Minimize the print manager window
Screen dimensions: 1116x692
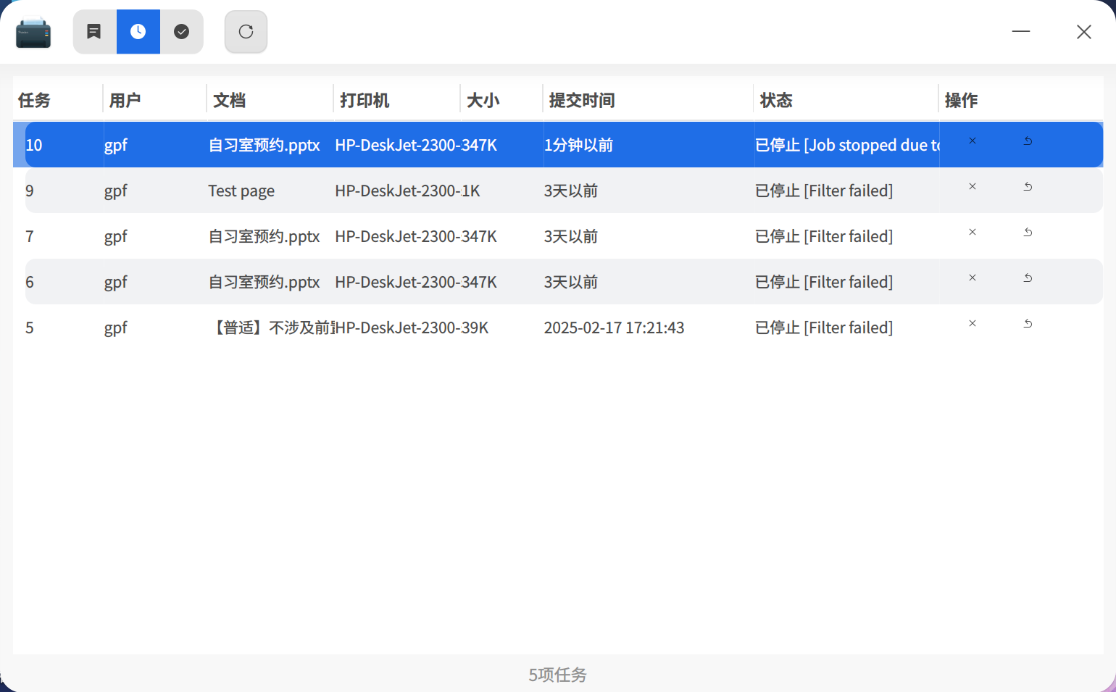click(1021, 31)
